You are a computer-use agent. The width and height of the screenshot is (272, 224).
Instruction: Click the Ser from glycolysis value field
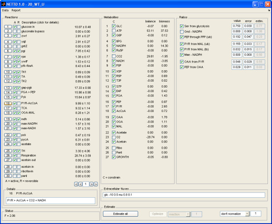[237, 26]
